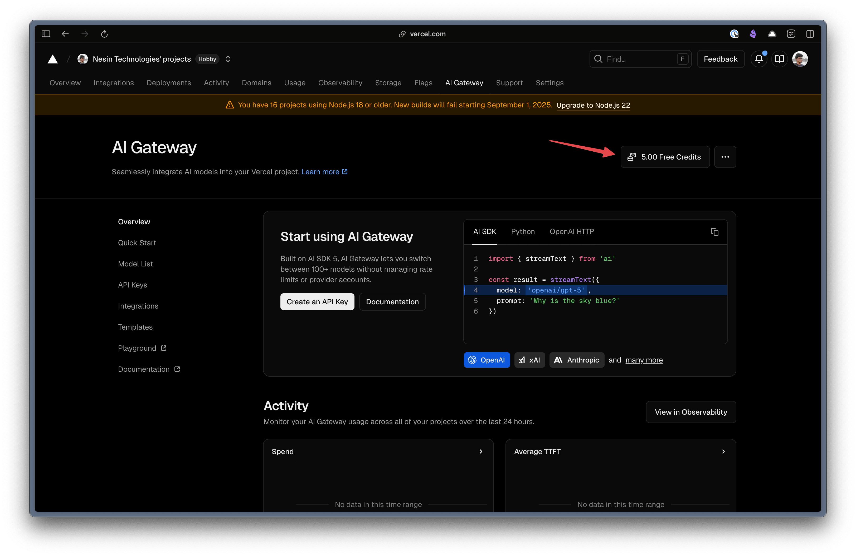Click Create an API Key button
Viewport: 856px width, 556px height.
(x=317, y=302)
